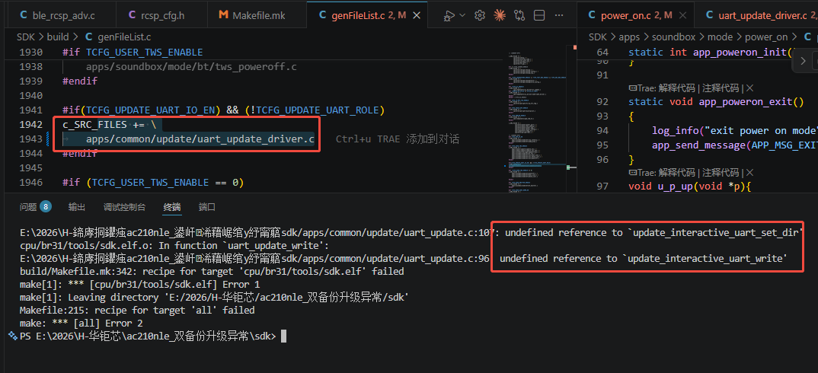Click the build breadcrumb segment
Viewport: 818px width, 373px height.
[57, 37]
